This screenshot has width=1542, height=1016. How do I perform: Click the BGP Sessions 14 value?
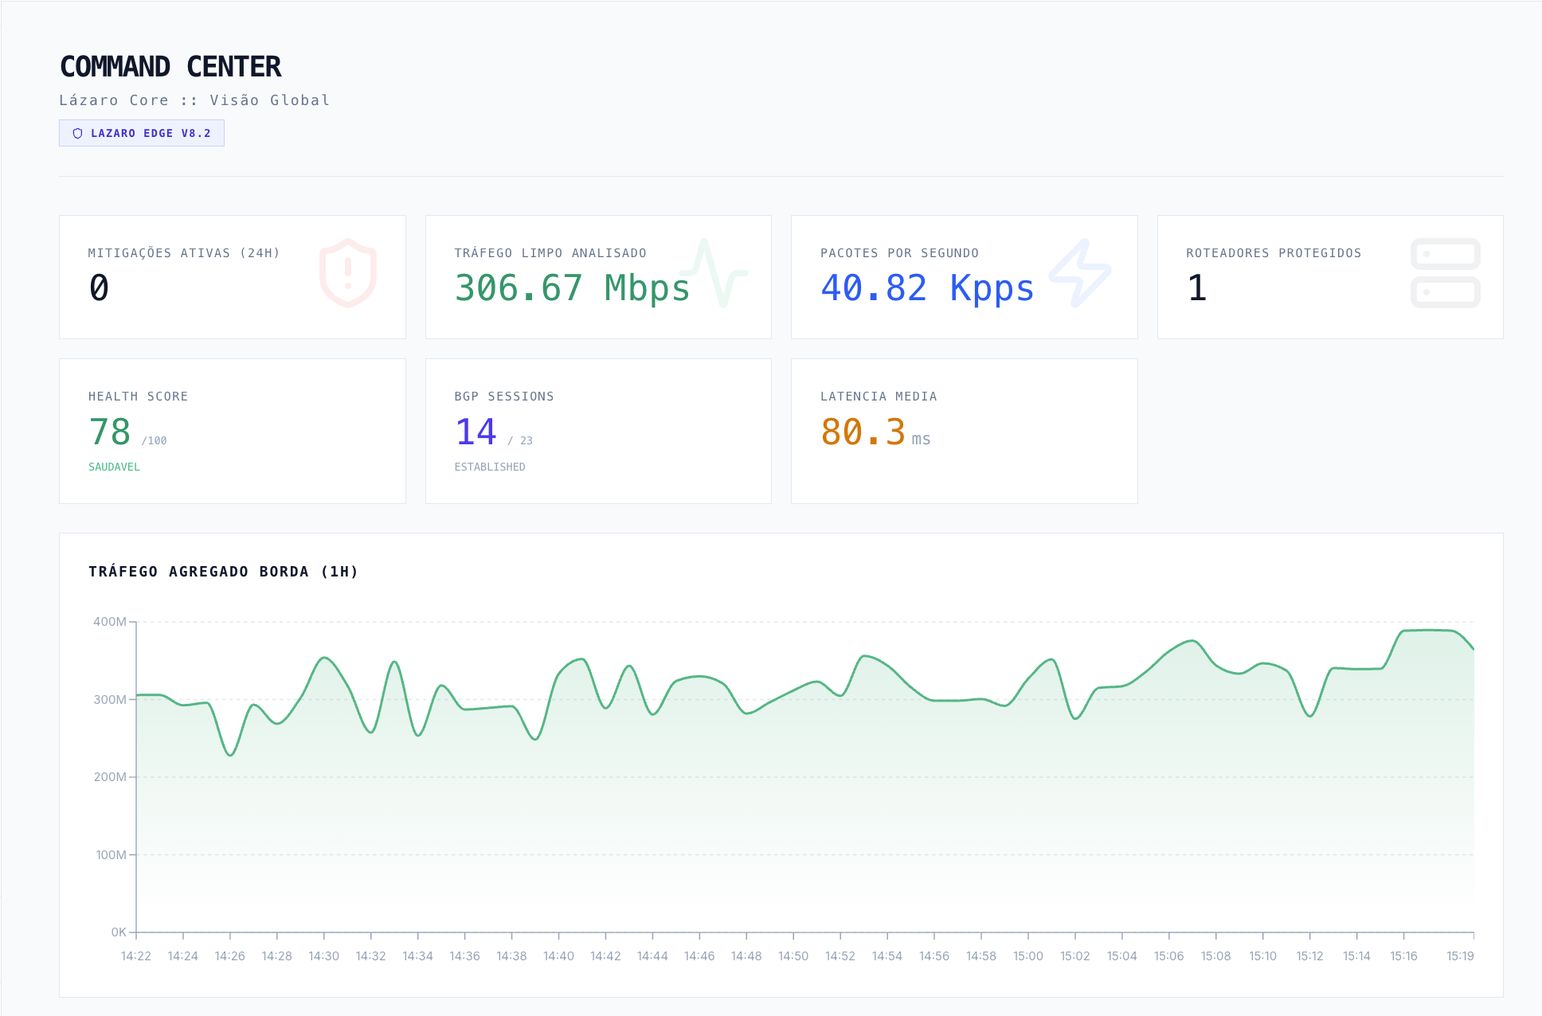pos(476,432)
